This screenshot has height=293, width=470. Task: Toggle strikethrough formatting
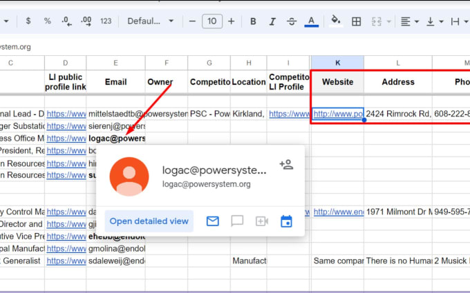point(292,21)
